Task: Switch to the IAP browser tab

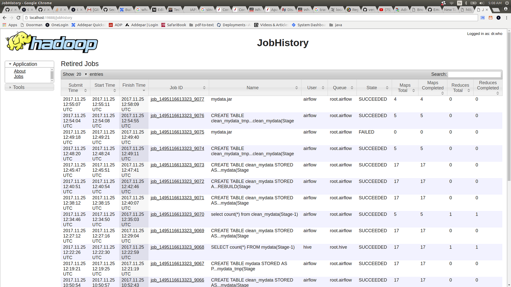Action: (x=193, y=9)
